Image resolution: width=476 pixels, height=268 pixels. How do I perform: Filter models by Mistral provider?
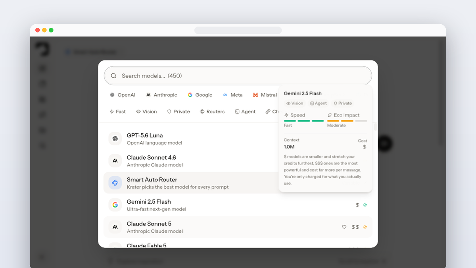pos(265,95)
